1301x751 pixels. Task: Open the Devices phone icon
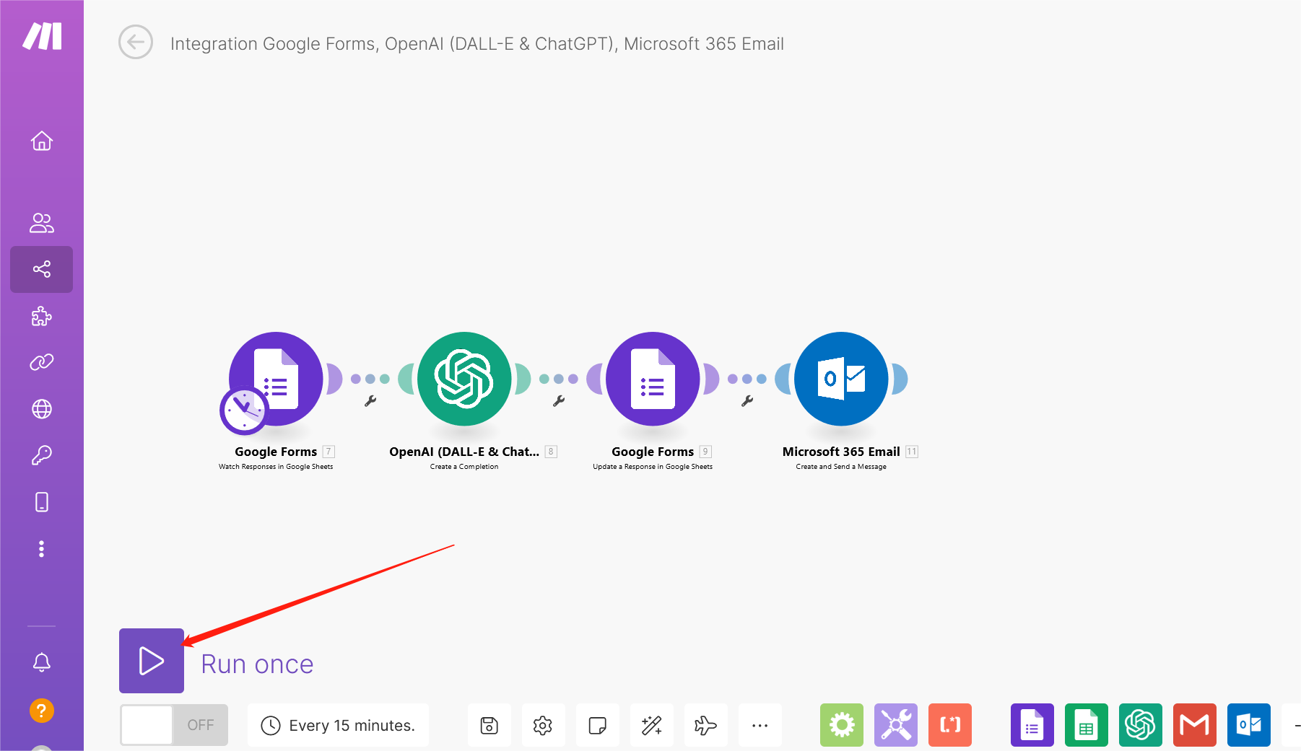[42, 502]
